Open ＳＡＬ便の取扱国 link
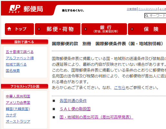166x129 pixels. click(x=75, y=109)
